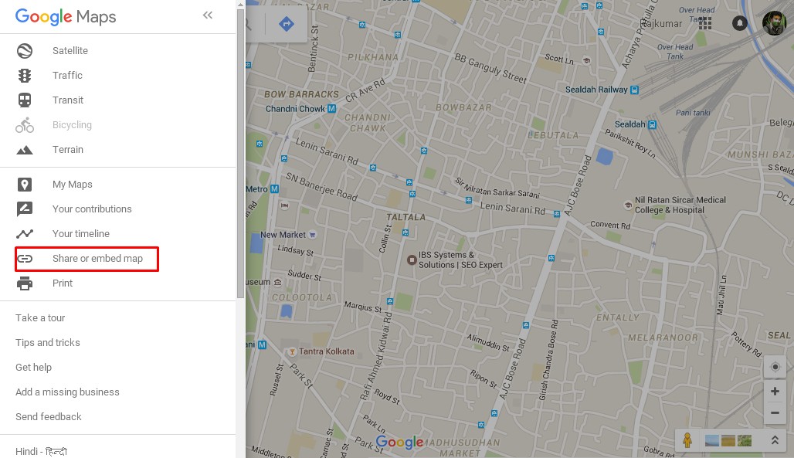Toggle the Traffic layer

tap(67, 76)
